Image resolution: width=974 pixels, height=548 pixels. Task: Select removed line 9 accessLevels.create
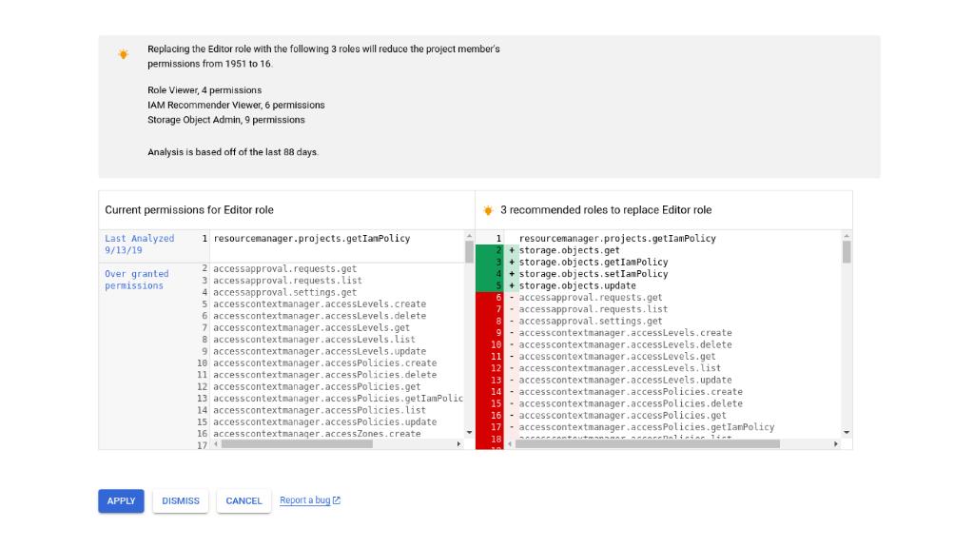626,333
